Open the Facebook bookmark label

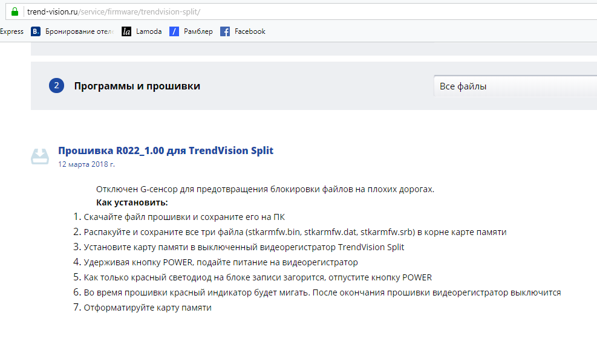250,31
